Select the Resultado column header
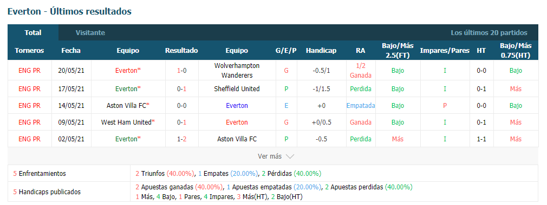 [181, 50]
